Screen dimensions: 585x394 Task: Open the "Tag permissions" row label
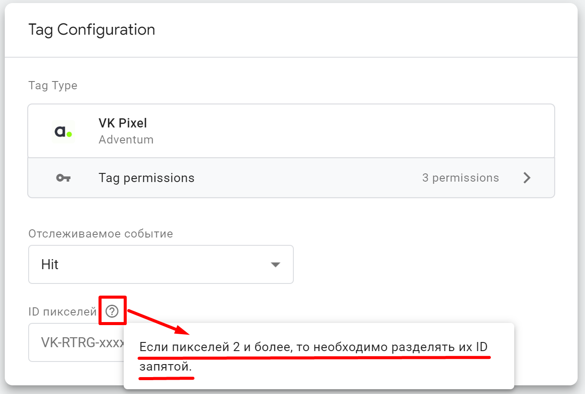click(146, 178)
